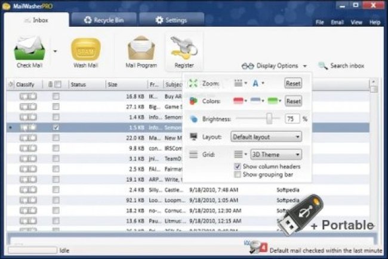Uncheck the box for the 1.5 KB email
The width and height of the screenshot is (388, 259).
(x=56, y=127)
